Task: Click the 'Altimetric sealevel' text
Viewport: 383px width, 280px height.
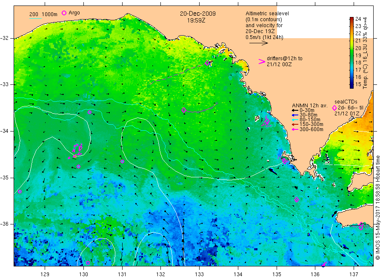Action: tap(267, 14)
